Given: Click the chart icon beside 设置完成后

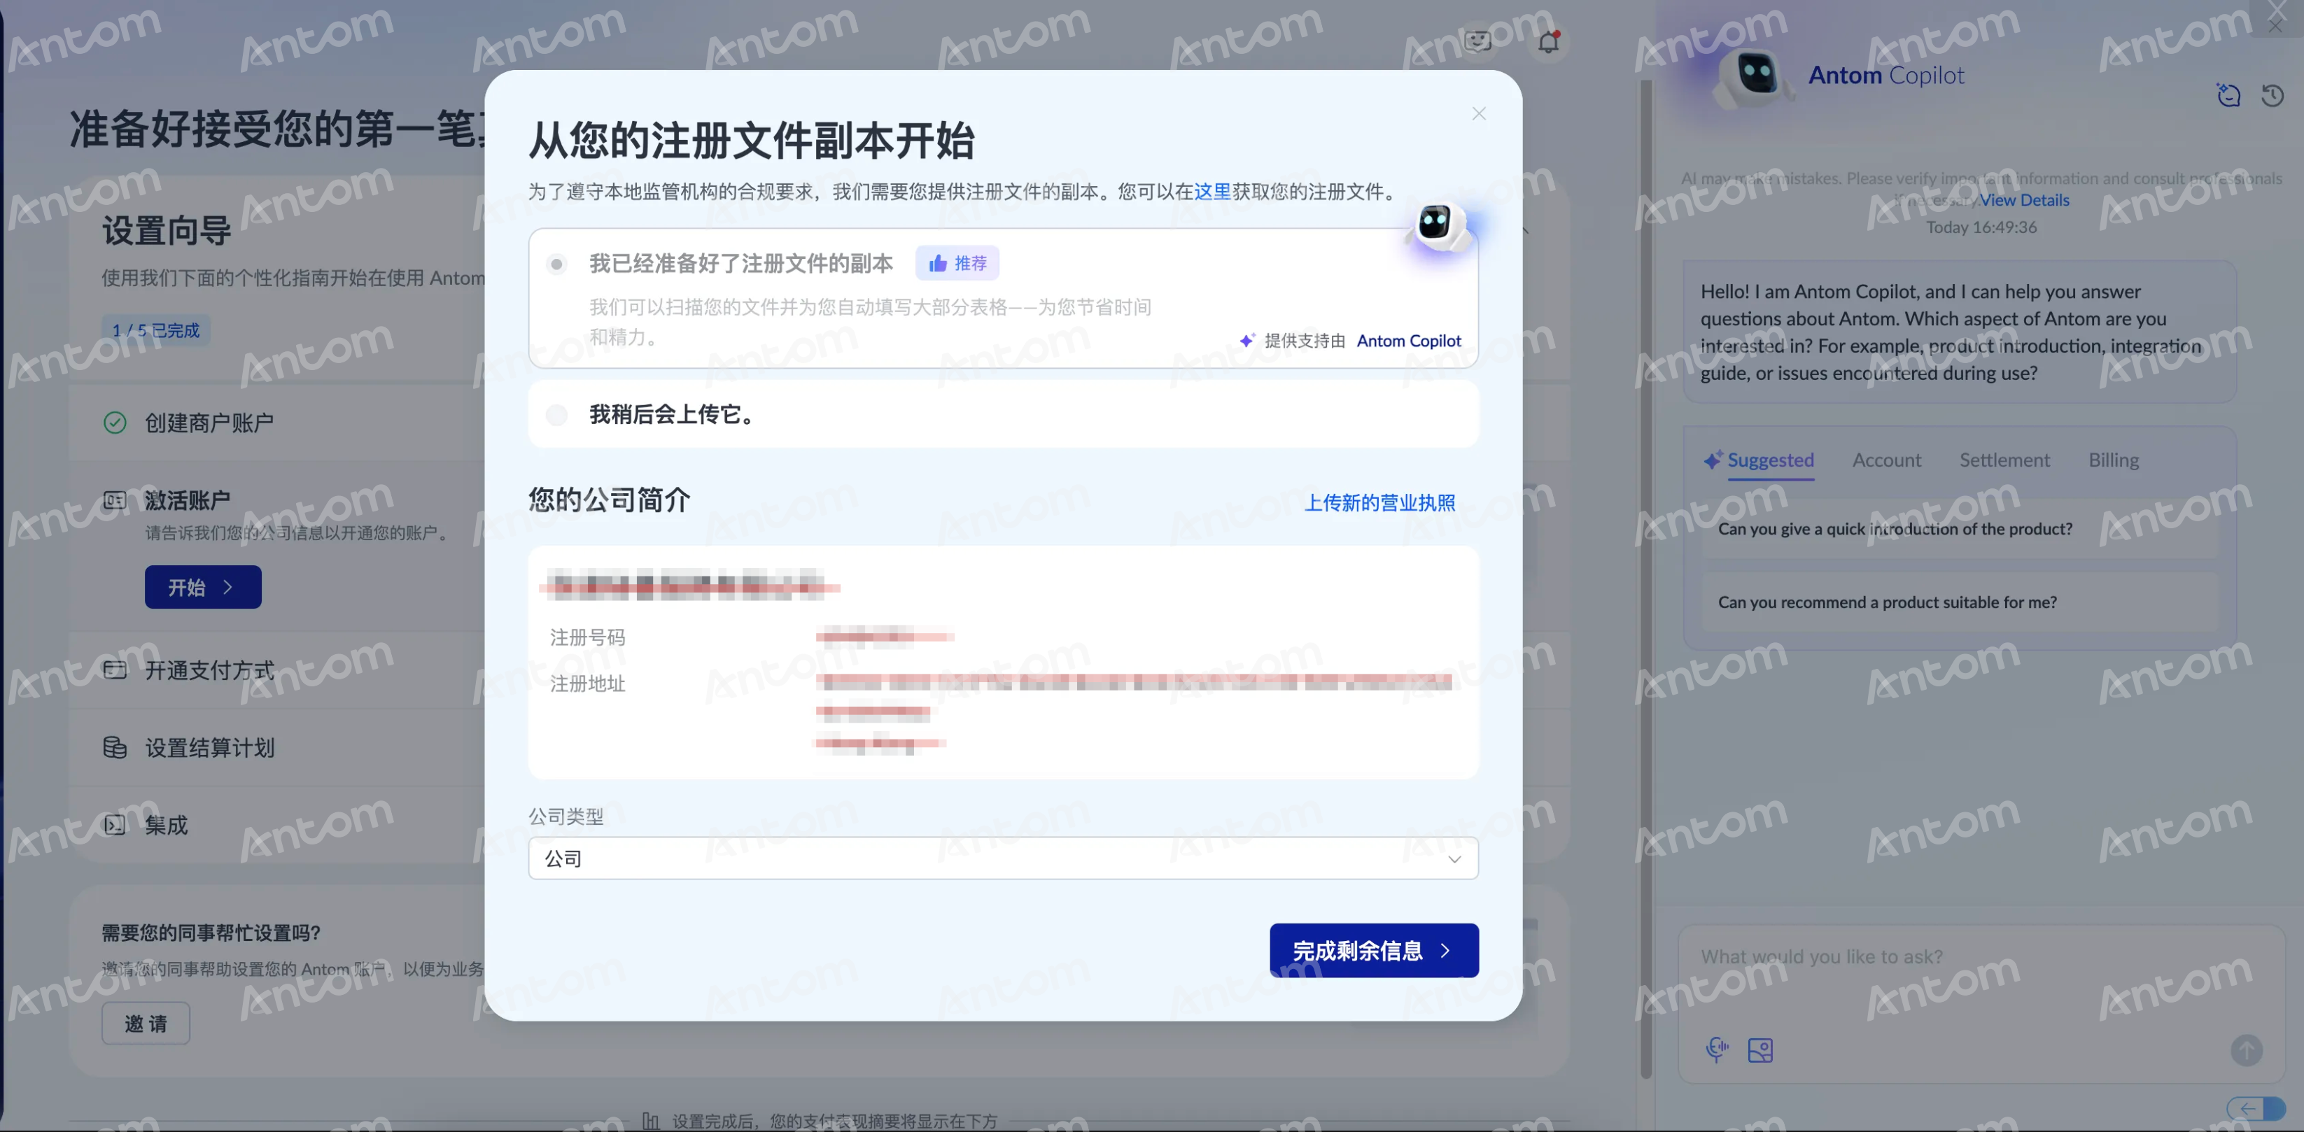Looking at the screenshot, I should click(x=651, y=1120).
